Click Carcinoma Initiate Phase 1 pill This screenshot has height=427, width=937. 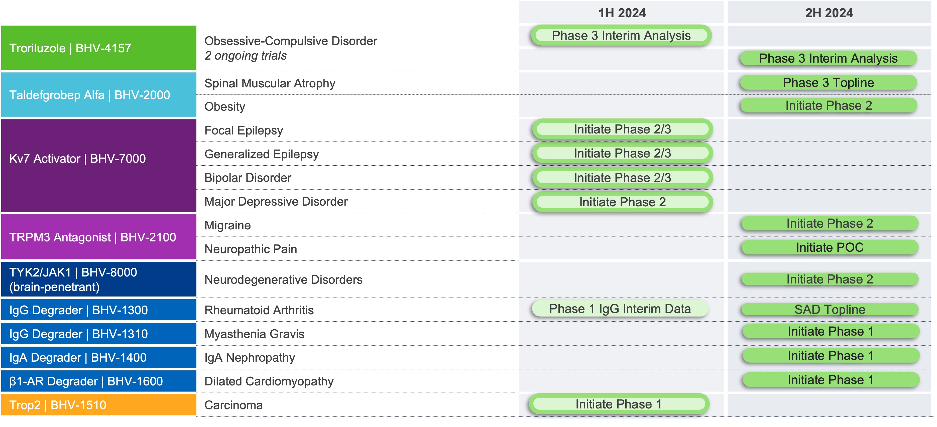pos(618,404)
